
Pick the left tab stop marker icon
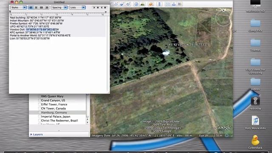click(x=94, y=8)
